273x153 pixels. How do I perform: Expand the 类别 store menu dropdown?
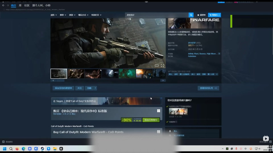72,15
